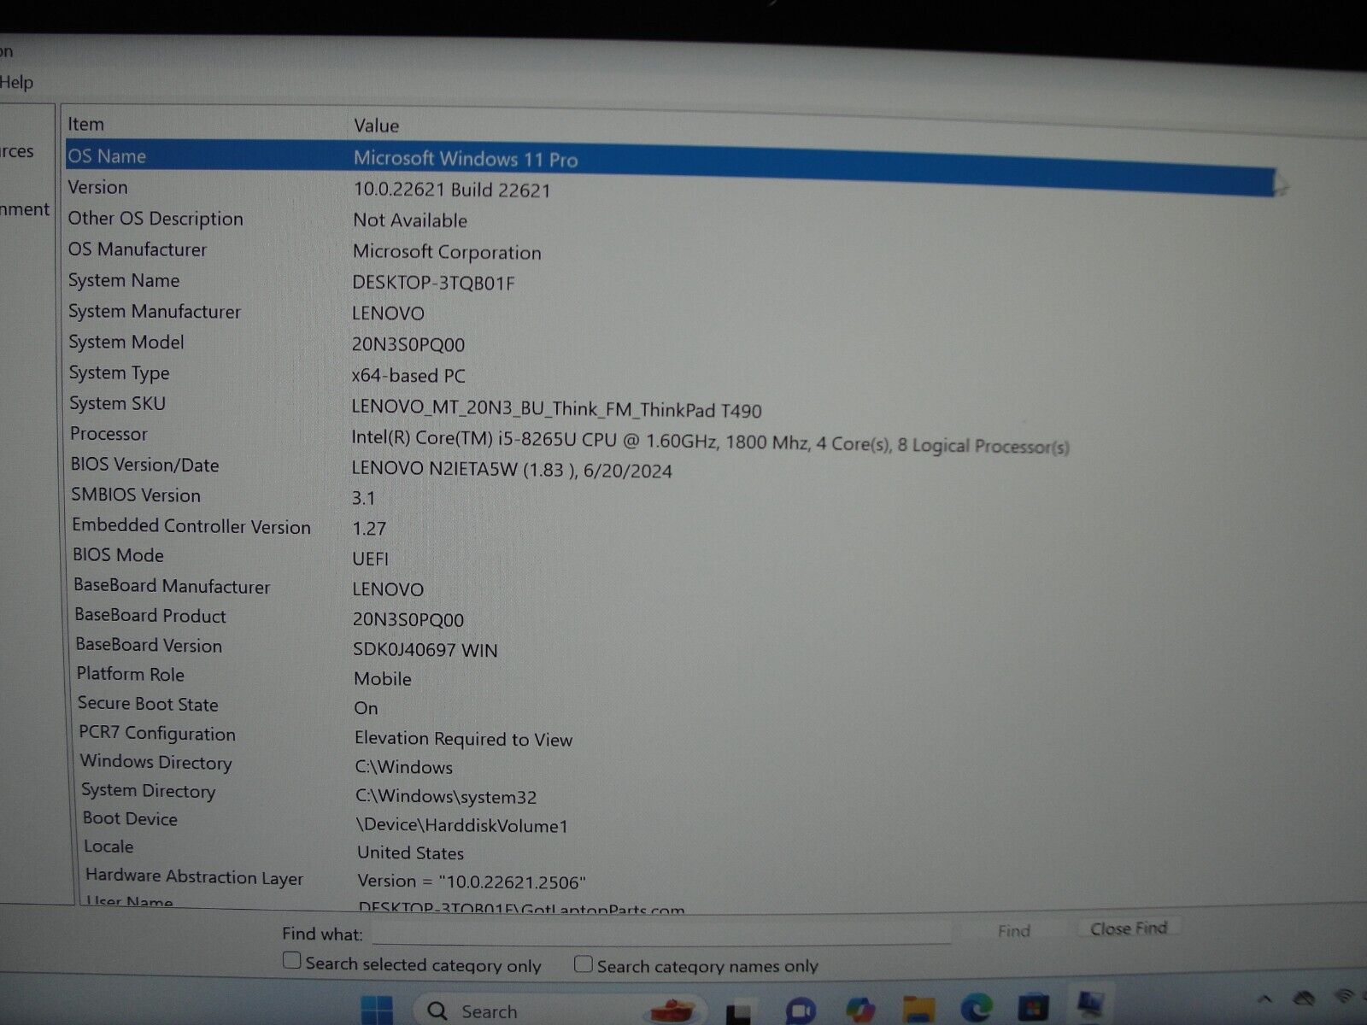Check 'Search category names only' option
Screen dimensions: 1367x1025
(584, 964)
